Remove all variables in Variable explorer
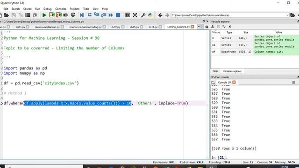Viewport: 299px width, 168px height. point(230,27)
